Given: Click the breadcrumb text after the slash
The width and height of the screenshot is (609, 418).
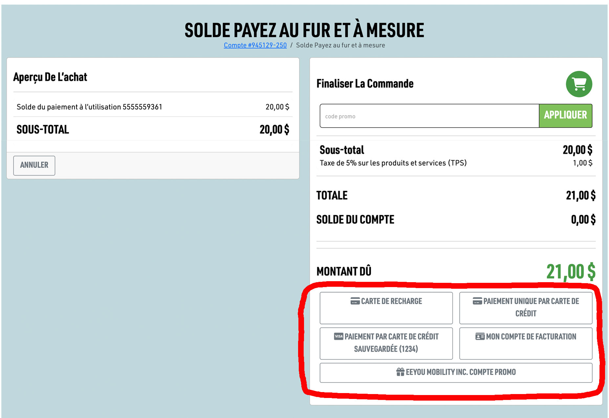Looking at the screenshot, I should tap(340, 45).
